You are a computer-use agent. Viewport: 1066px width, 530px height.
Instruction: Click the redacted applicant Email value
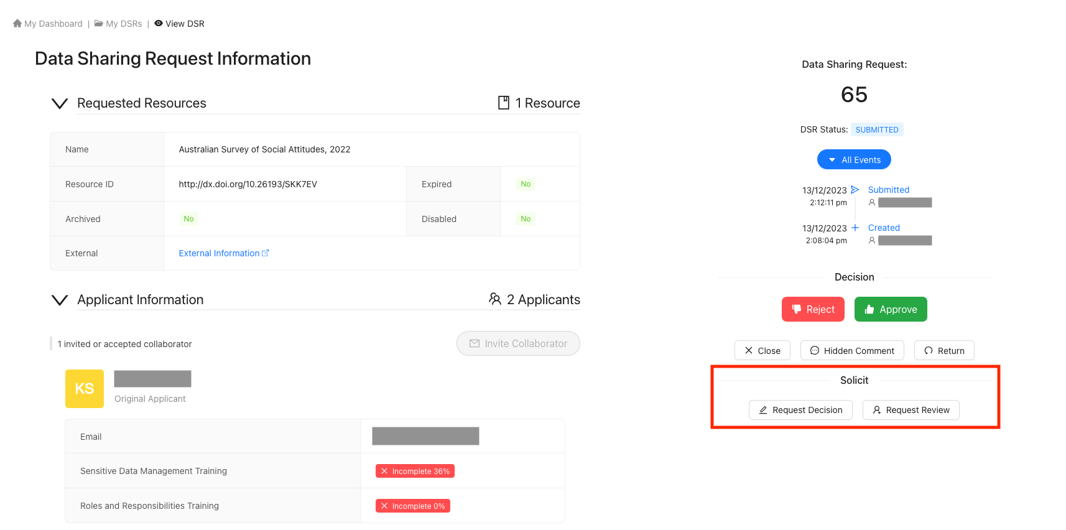[x=425, y=436]
